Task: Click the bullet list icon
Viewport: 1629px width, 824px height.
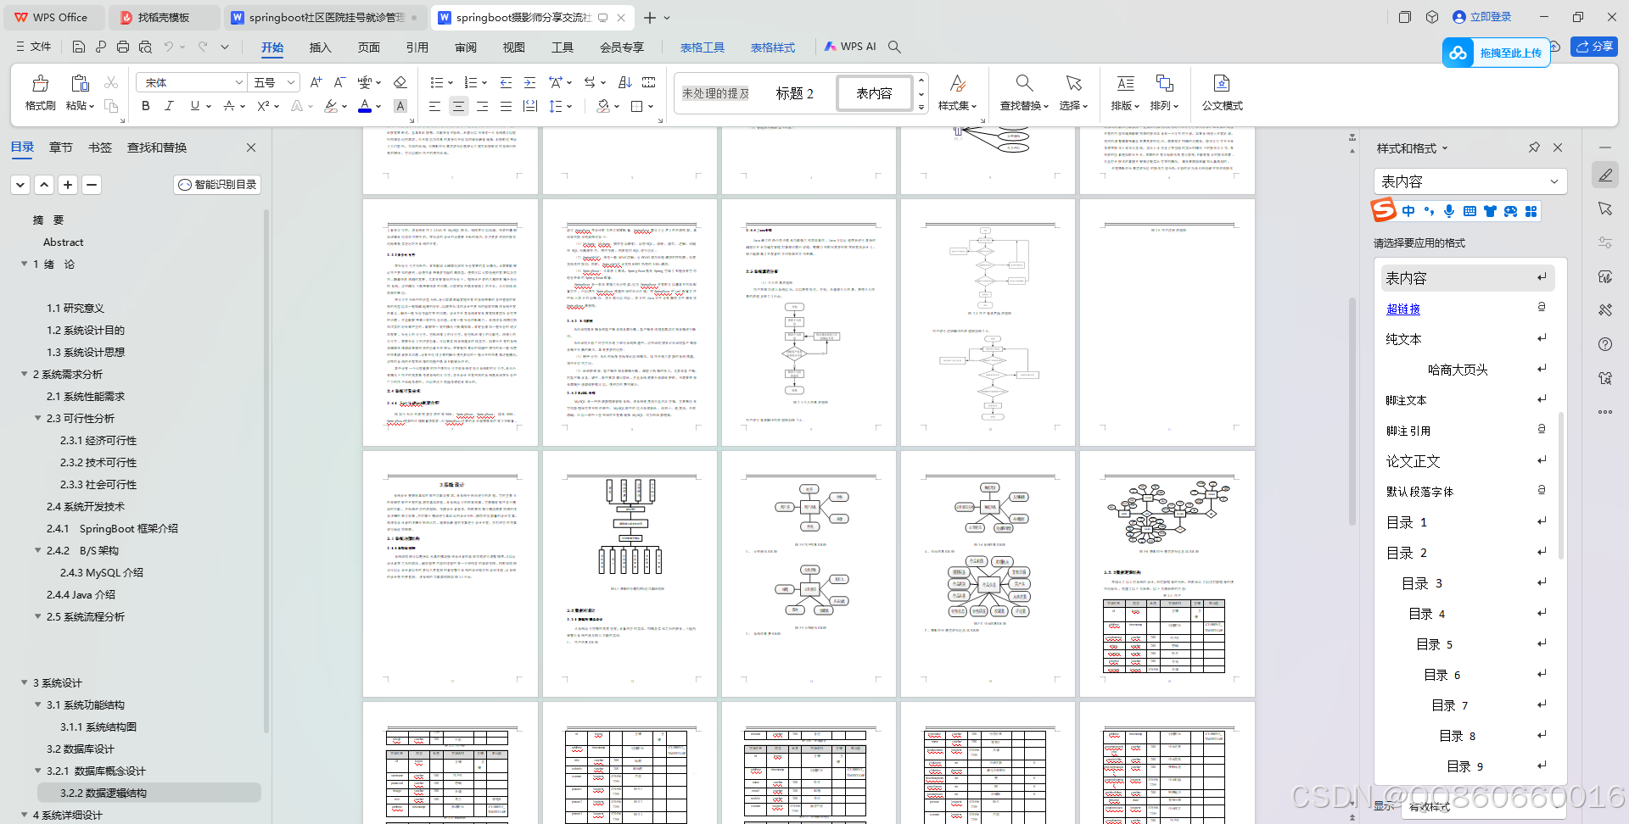Action: (x=436, y=82)
